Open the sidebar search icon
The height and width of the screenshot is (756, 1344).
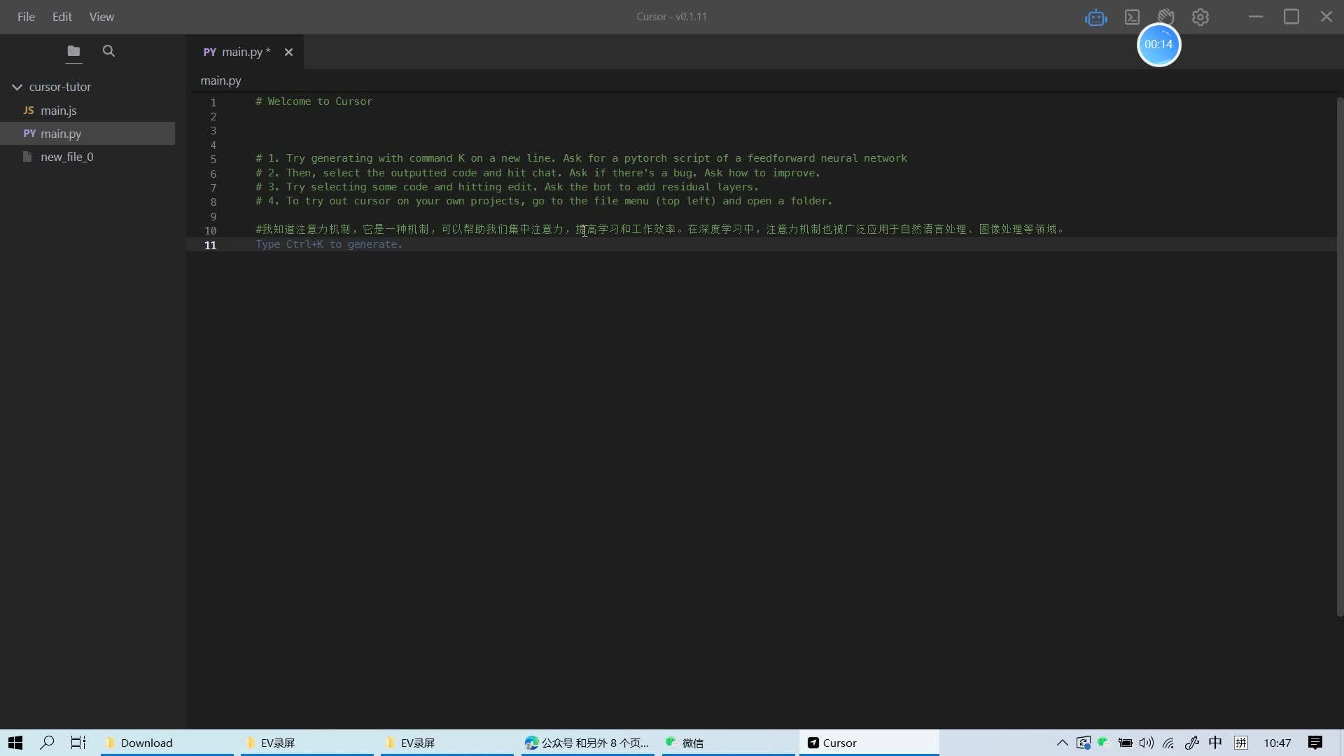[x=108, y=51]
